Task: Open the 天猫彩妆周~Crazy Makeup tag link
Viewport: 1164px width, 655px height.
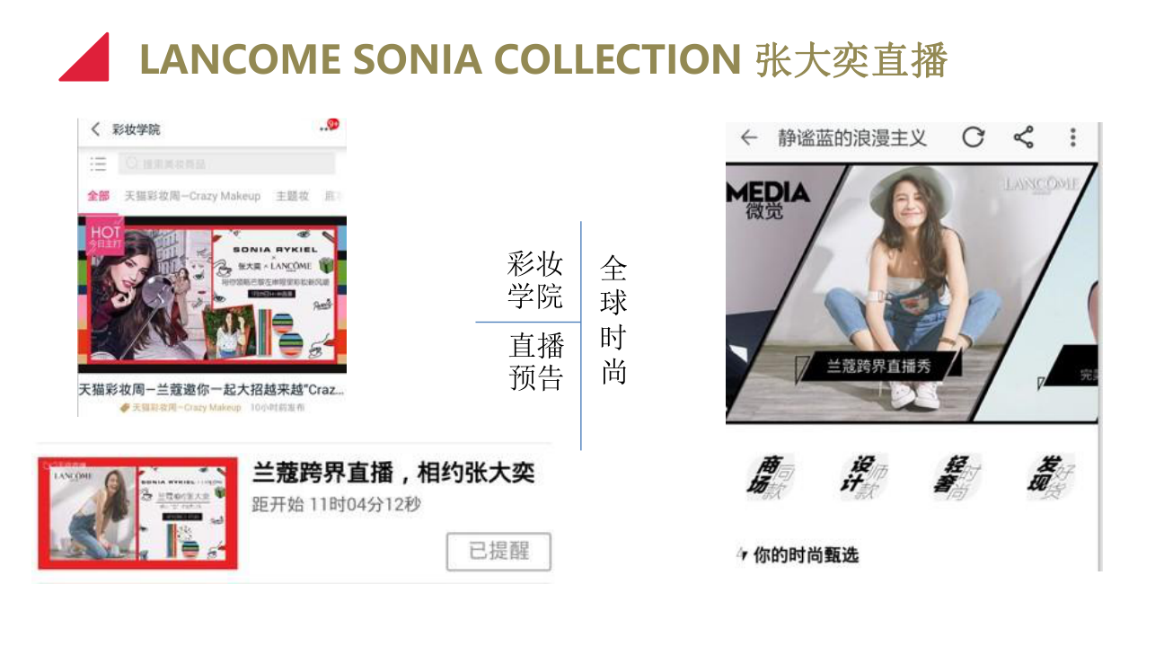Action: point(181,407)
